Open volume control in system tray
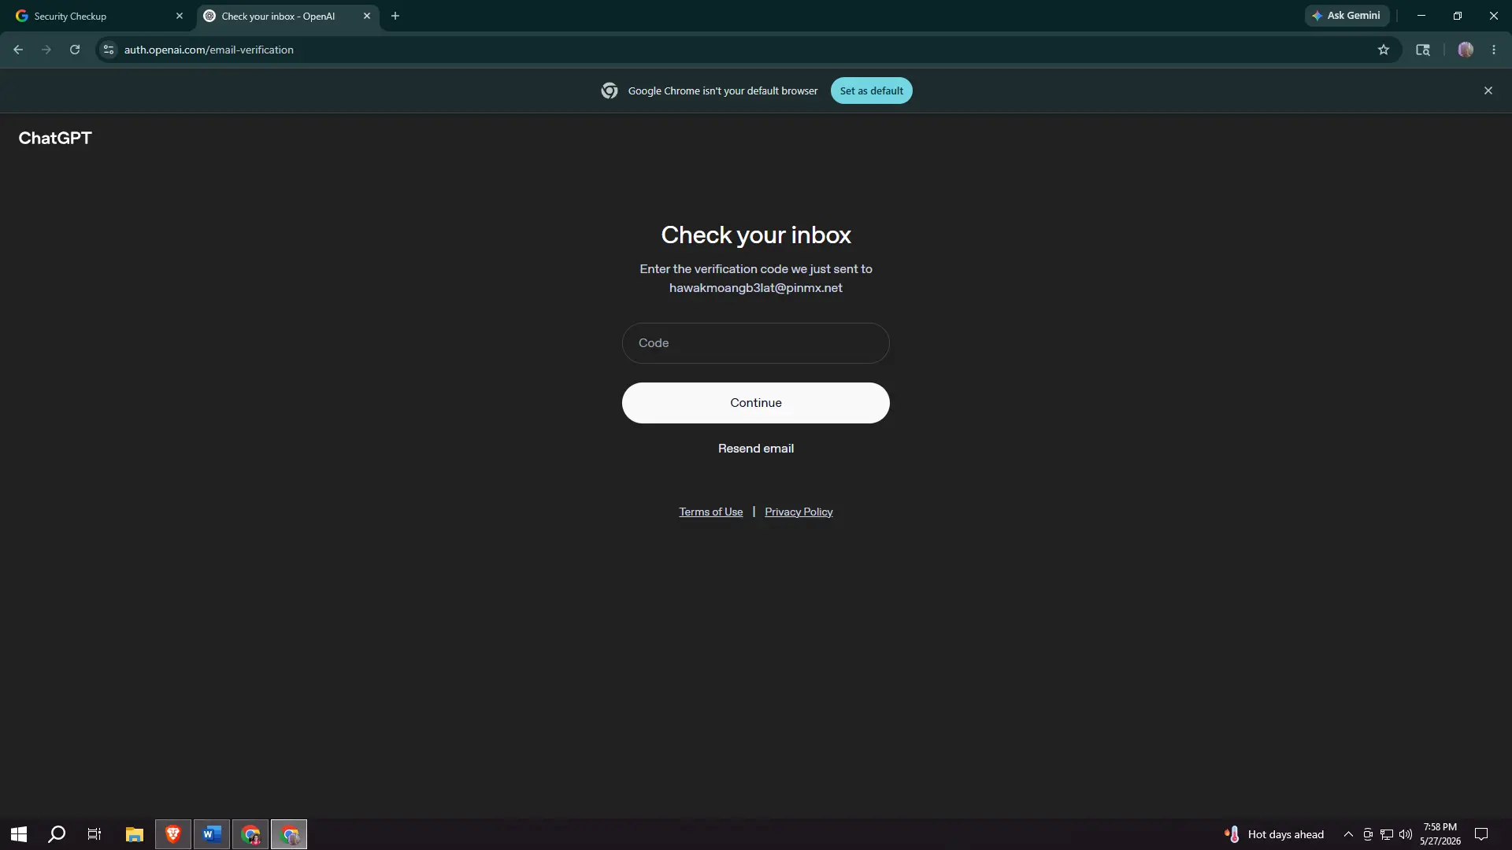This screenshot has width=1512, height=850. point(1406,834)
